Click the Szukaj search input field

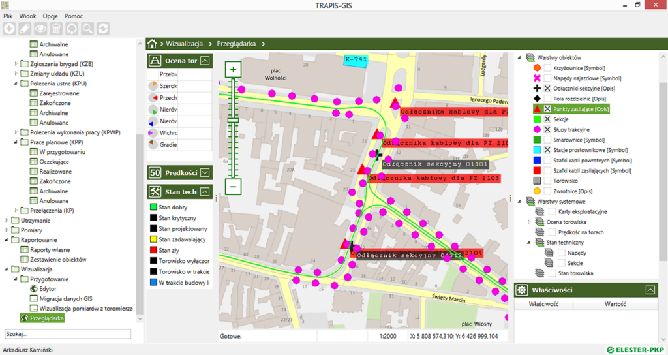68,333
